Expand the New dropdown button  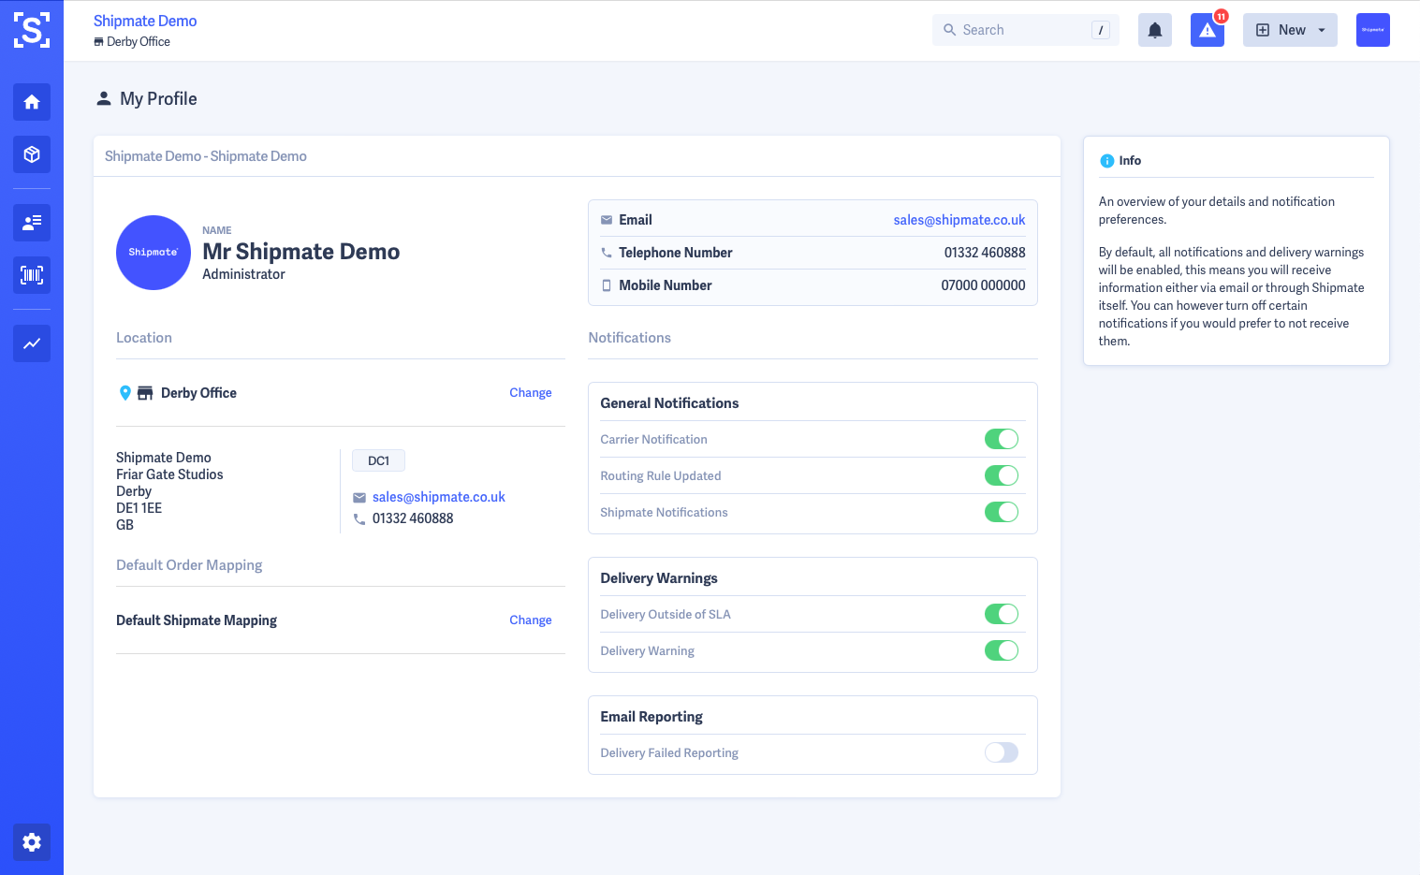(1290, 30)
